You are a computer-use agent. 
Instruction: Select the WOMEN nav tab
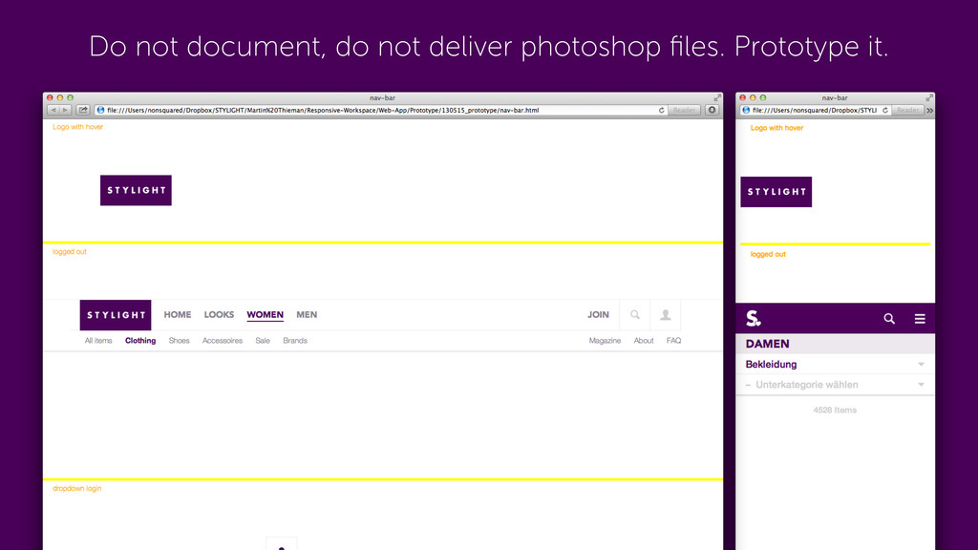click(265, 315)
